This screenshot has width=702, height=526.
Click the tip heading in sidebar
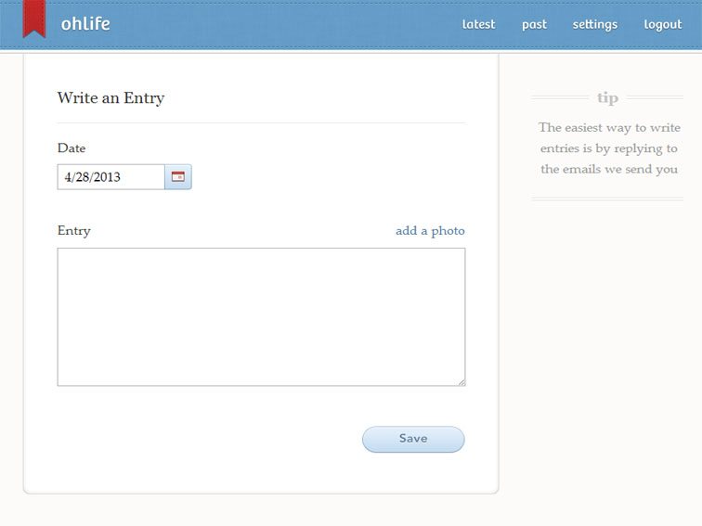[x=607, y=97]
